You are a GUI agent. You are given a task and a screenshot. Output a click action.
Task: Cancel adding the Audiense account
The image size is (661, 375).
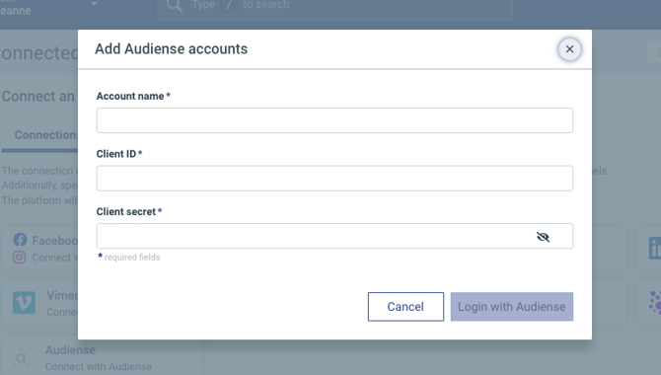405,307
